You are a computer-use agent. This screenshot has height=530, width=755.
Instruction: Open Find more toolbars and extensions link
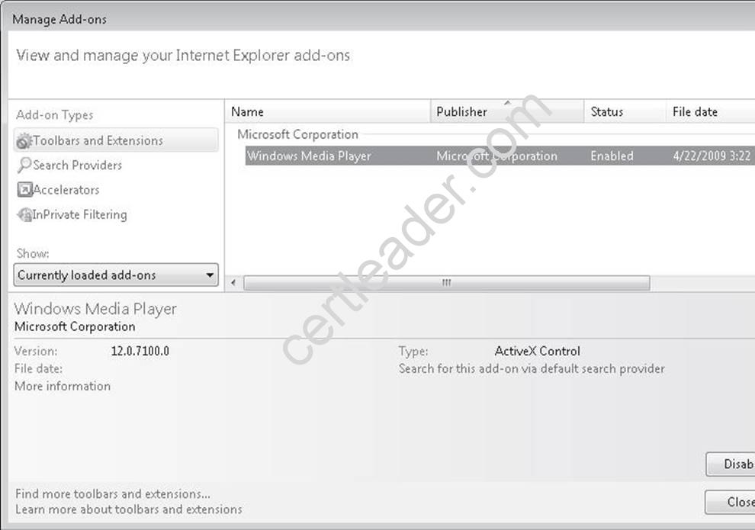tap(113, 494)
